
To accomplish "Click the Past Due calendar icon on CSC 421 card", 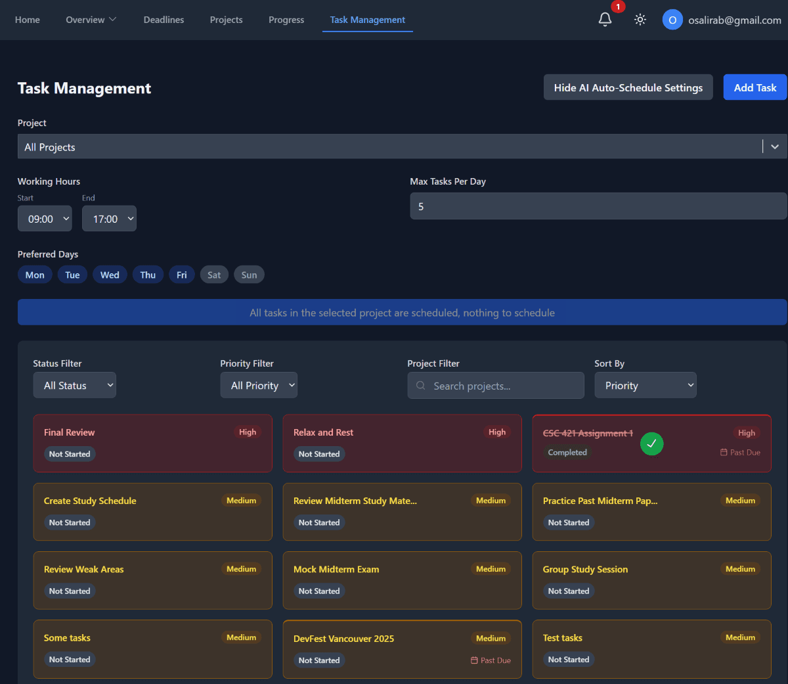I will pos(724,452).
